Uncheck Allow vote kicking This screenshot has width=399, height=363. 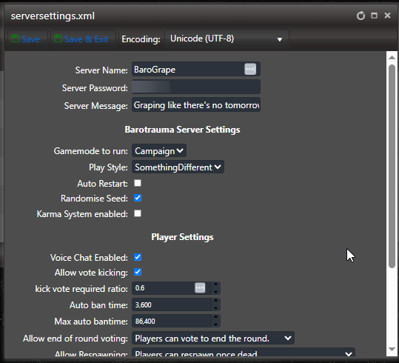pos(138,272)
